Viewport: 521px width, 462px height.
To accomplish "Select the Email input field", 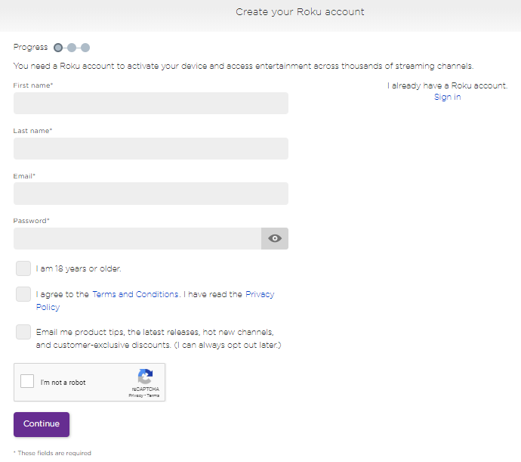I will coord(151,194).
